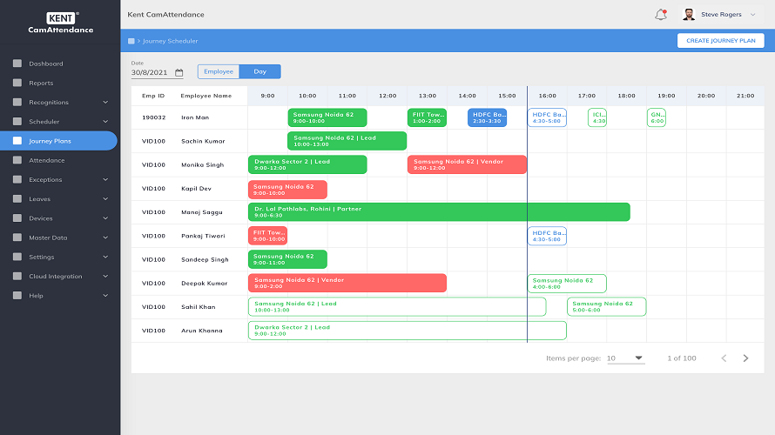Click Emp ID 190032
Image resolution: width=775 pixels, height=435 pixels.
(x=153, y=117)
